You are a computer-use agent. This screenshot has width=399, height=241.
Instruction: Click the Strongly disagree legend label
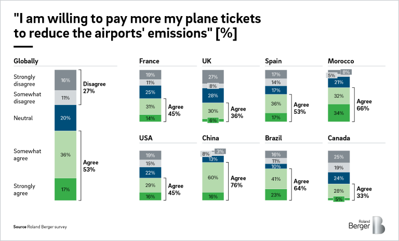point(24,81)
